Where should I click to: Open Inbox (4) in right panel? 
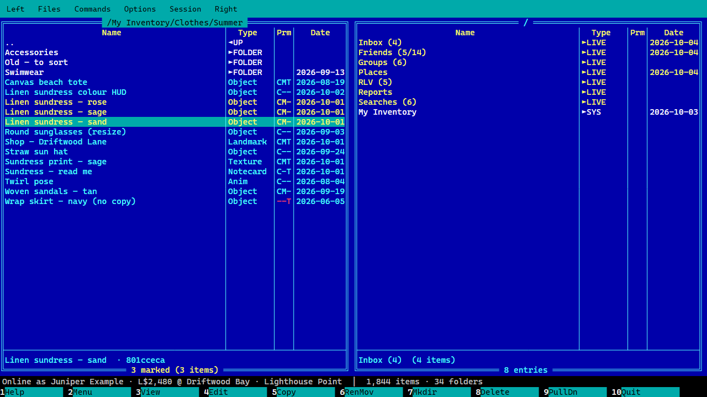tap(529, 42)
